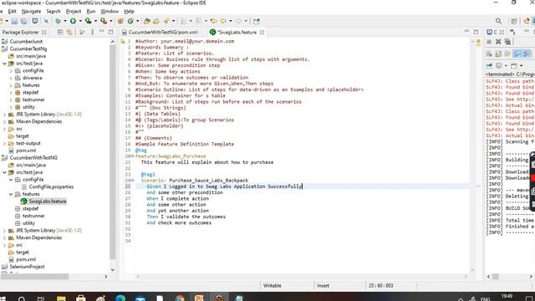Switch to CucumberWithTestNG/pom.xml tab
The image size is (535, 301).
(163, 32)
